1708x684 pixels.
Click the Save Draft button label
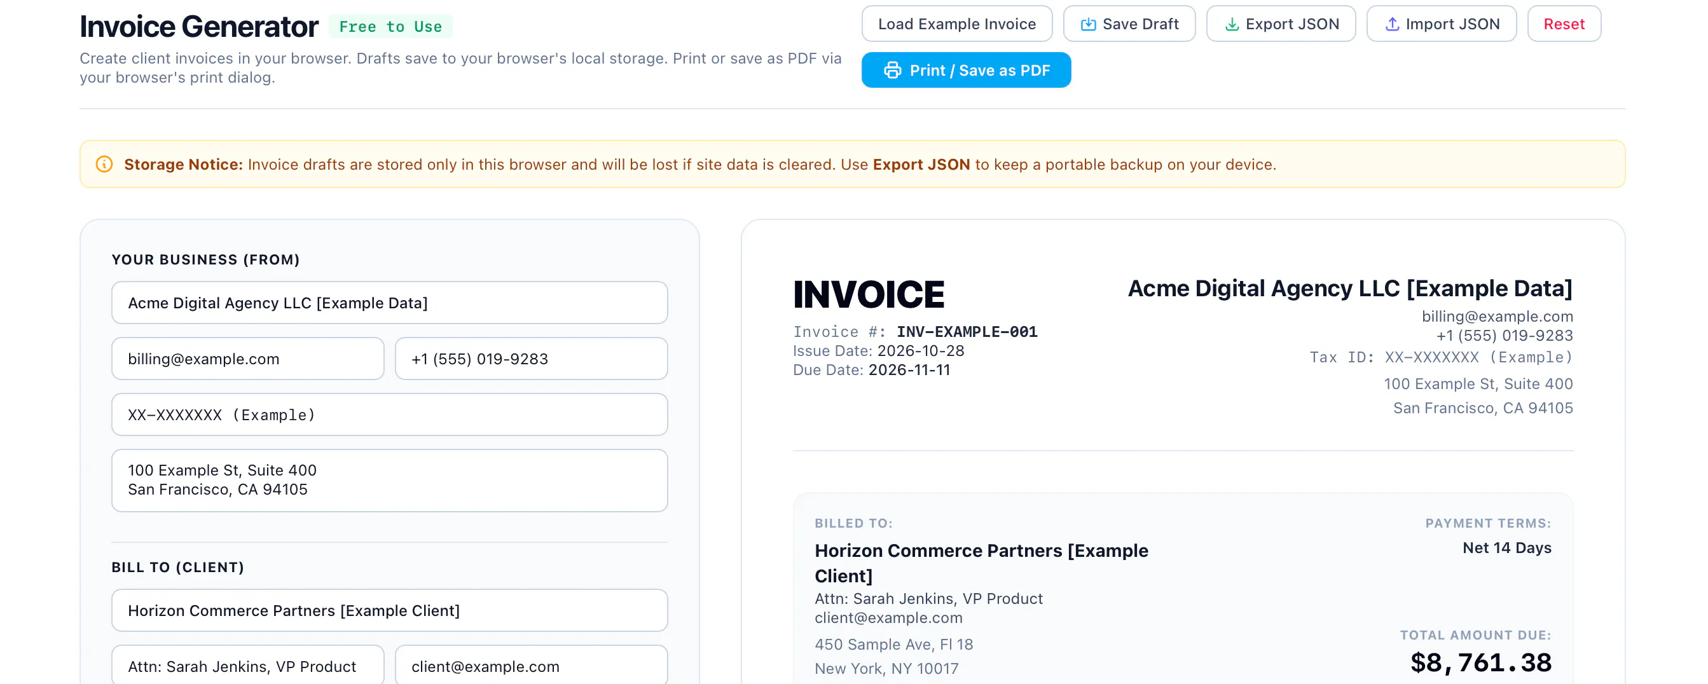[1140, 25]
